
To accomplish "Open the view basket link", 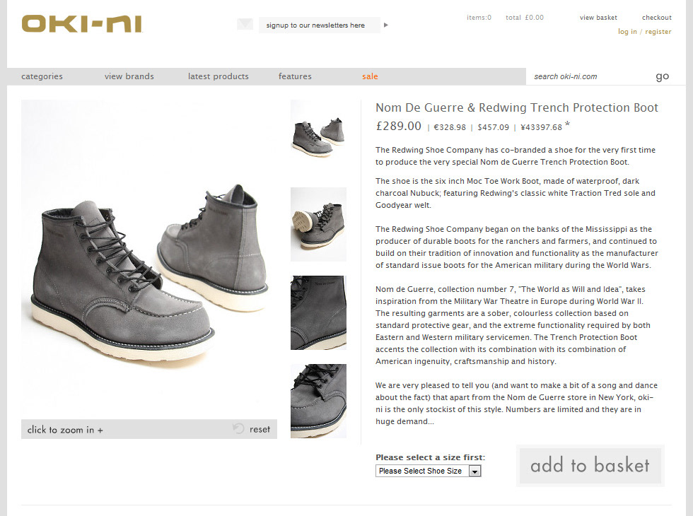I will point(598,18).
